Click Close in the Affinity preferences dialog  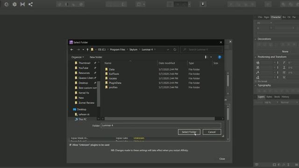[x=222, y=159]
